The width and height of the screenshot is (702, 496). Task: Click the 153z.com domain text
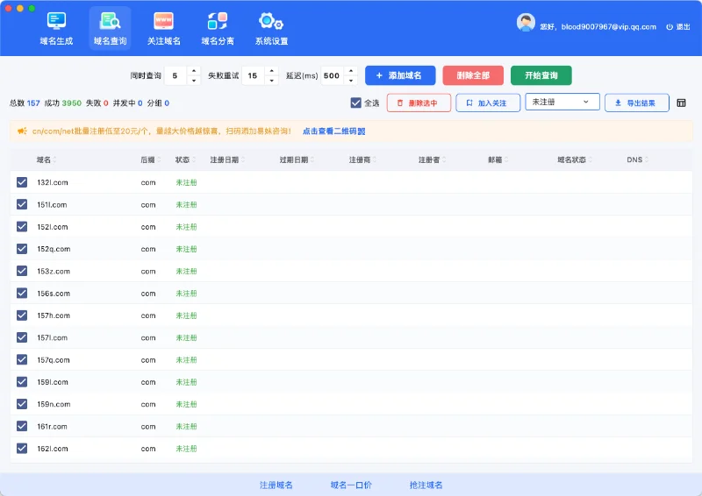click(54, 272)
